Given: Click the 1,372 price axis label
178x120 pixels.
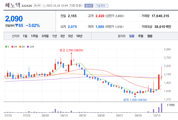Looking at the screenshot, I should [167, 99].
